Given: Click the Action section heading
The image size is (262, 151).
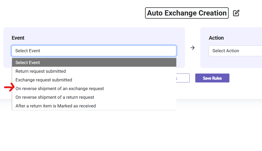Looking at the screenshot, I should pos(216,38).
